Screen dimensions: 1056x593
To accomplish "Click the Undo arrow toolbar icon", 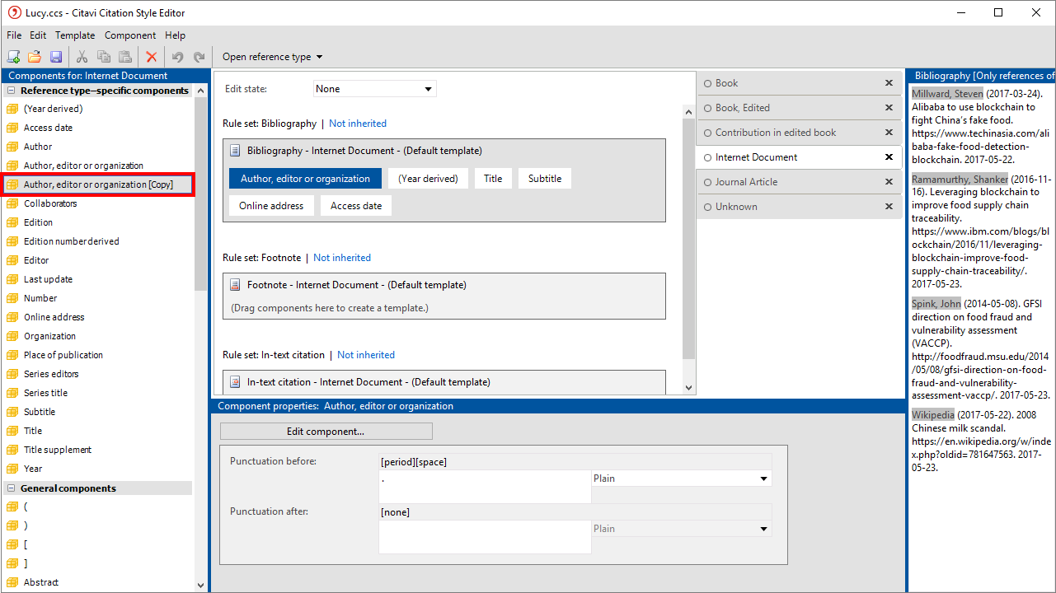I will (x=177, y=57).
